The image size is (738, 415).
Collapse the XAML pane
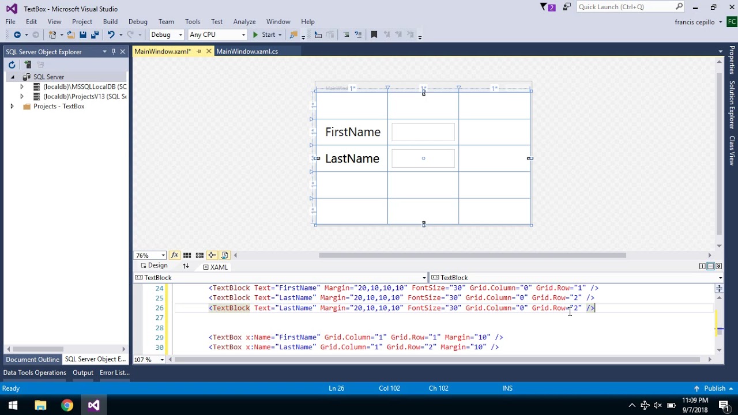[718, 266]
